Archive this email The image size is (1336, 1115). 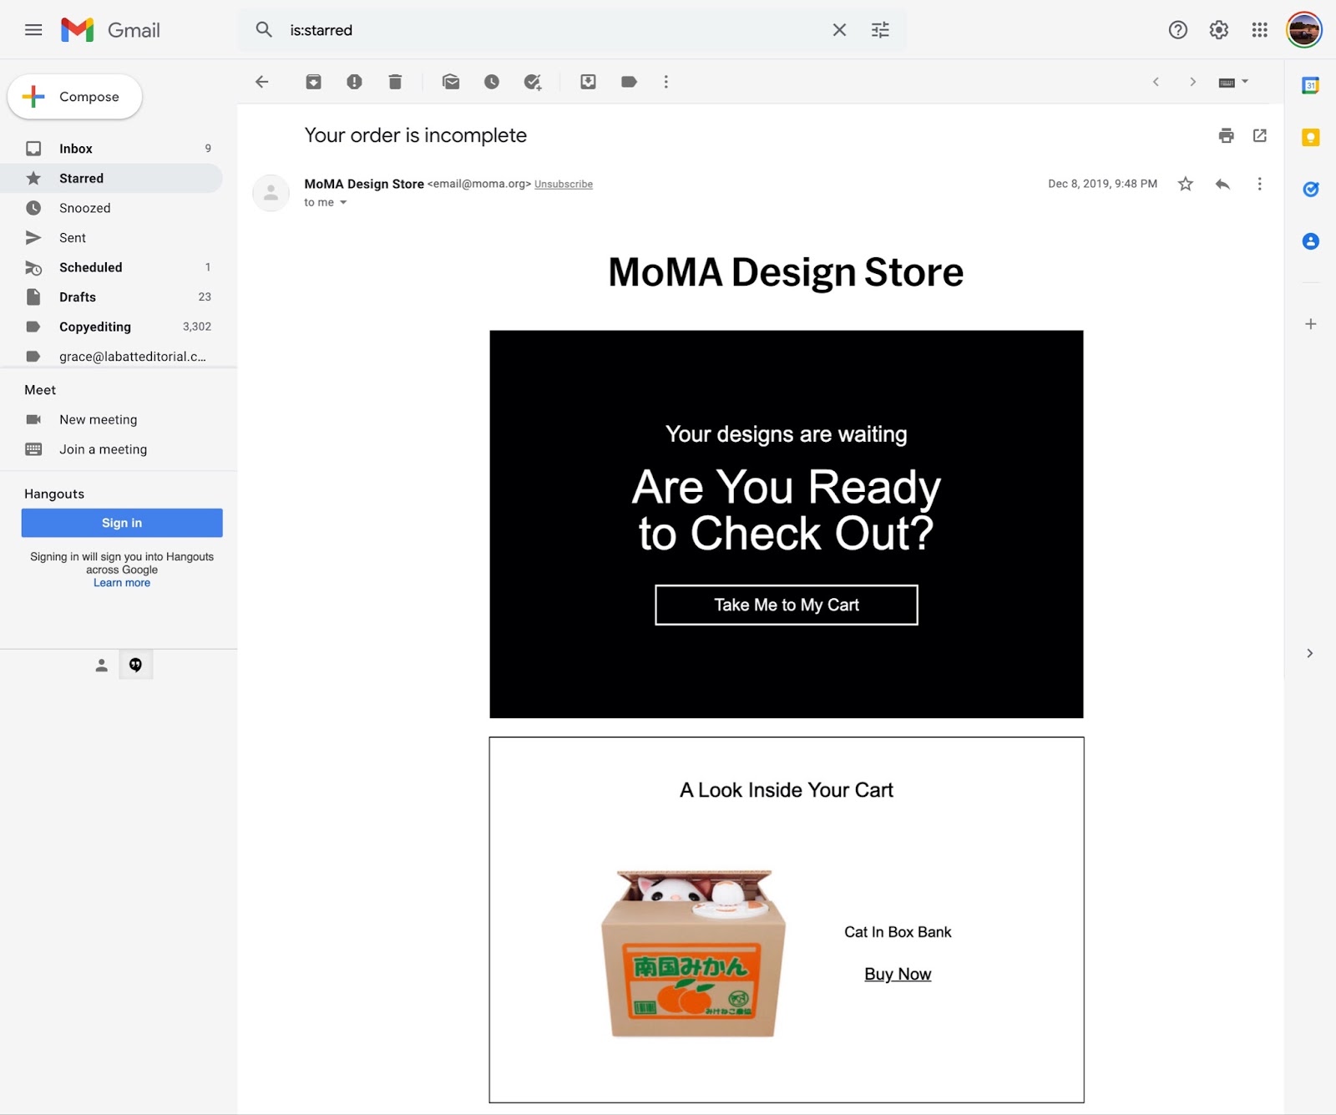click(313, 82)
